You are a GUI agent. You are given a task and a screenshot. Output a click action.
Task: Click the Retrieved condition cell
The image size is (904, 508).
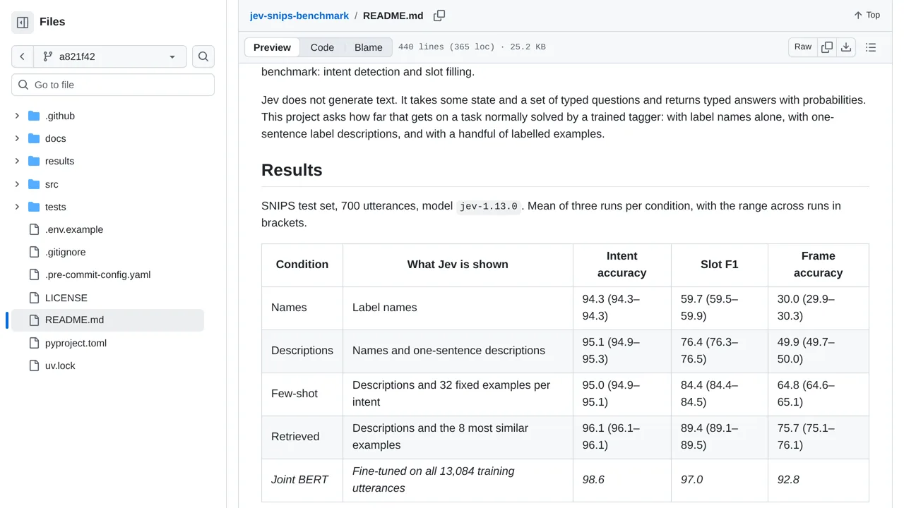(302, 437)
